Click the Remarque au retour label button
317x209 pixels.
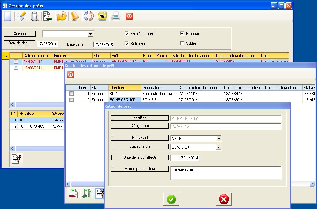coord(140,169)
